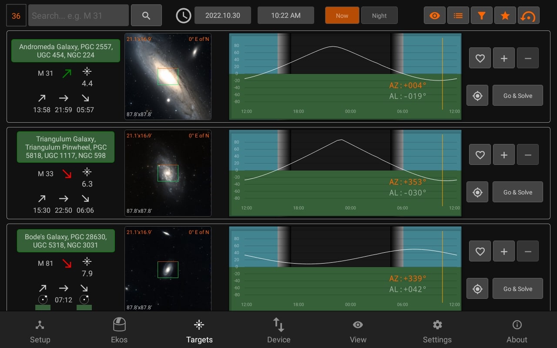Open the date field 2022.10.30

223,15
